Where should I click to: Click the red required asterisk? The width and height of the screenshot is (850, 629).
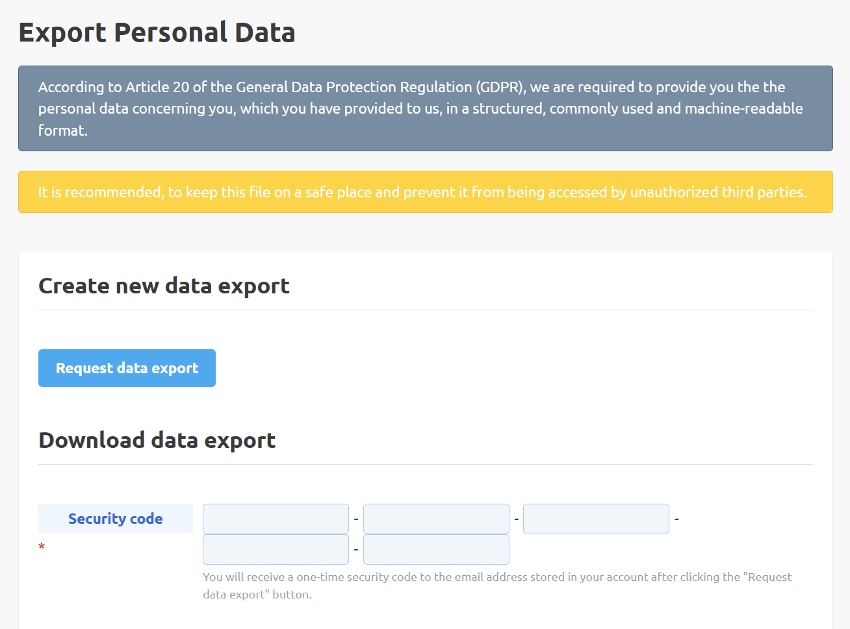click(42, 547)
